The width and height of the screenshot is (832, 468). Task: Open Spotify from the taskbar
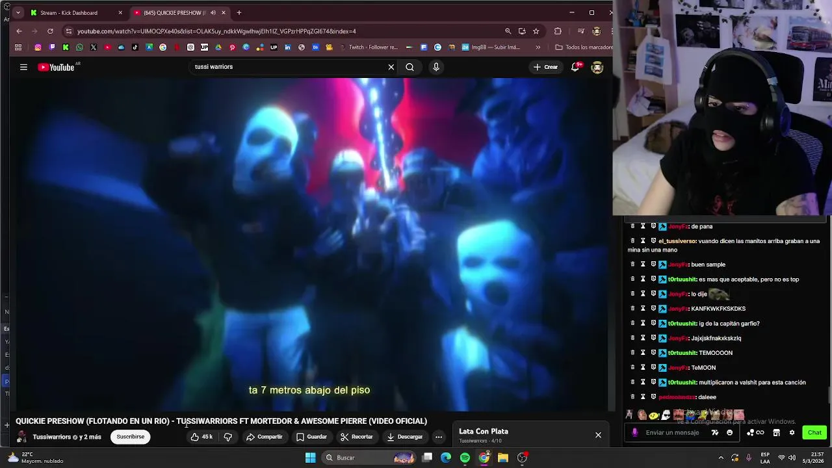pos(465,458)
